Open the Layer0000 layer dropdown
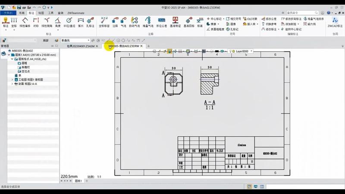The width and height of the screenshot is (345, 194). pyautogui.click(x=251, y=51)
